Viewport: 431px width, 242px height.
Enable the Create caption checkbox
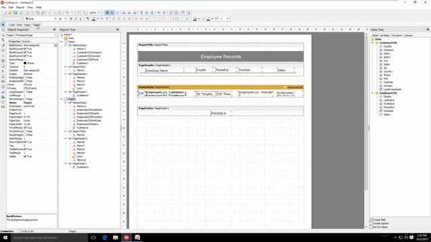click(x=371, y=223)
